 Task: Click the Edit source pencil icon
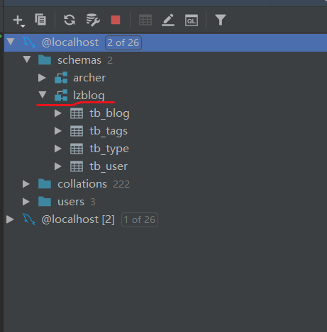(x=168, y=20)
